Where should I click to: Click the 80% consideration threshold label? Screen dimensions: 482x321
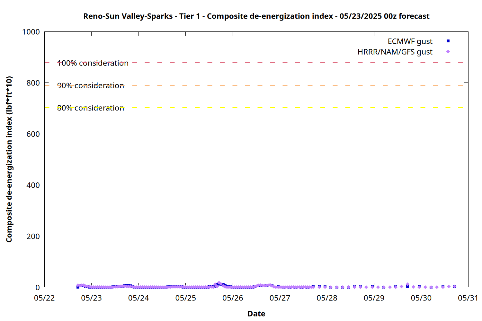point(91,108)
